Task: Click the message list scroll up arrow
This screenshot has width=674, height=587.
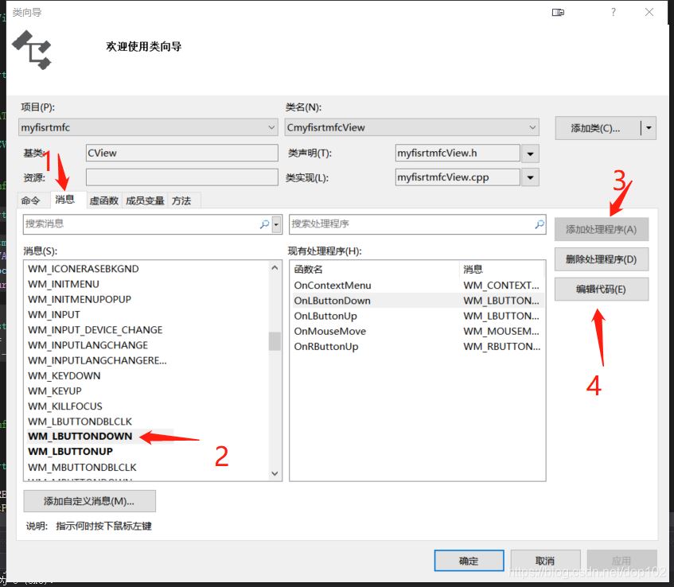Action: [275, 268]
